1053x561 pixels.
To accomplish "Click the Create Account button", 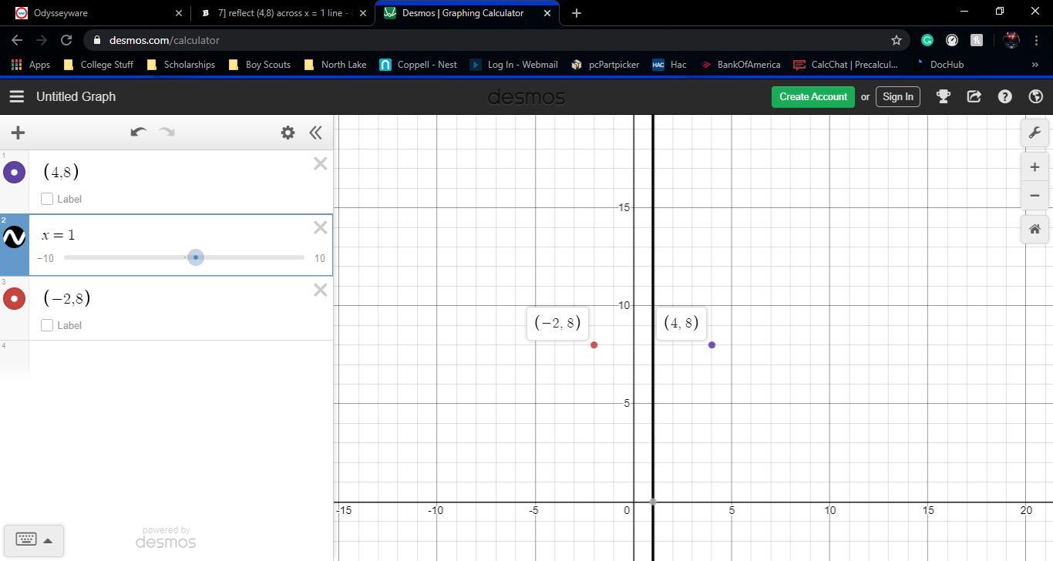I will coord(812,96).
